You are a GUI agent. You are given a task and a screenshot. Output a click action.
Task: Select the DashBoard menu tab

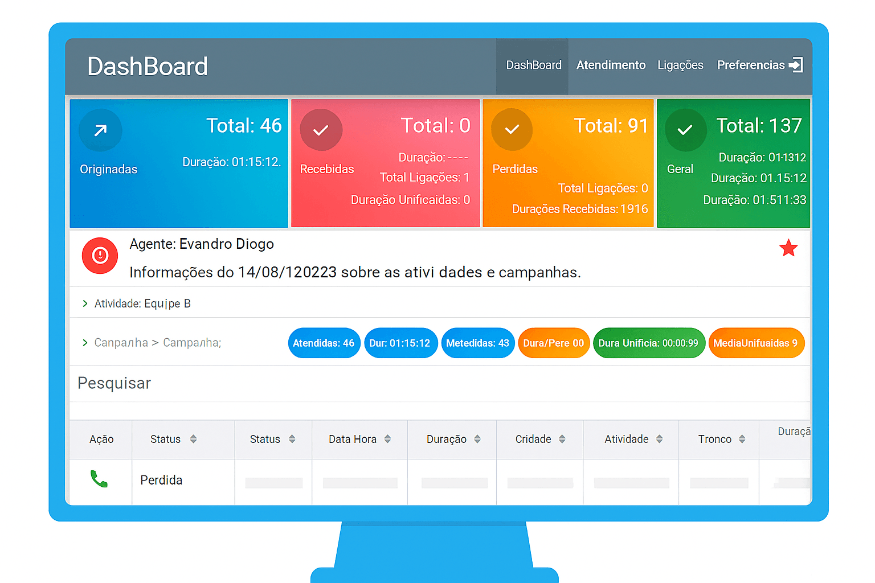click(x=533, y=65)
